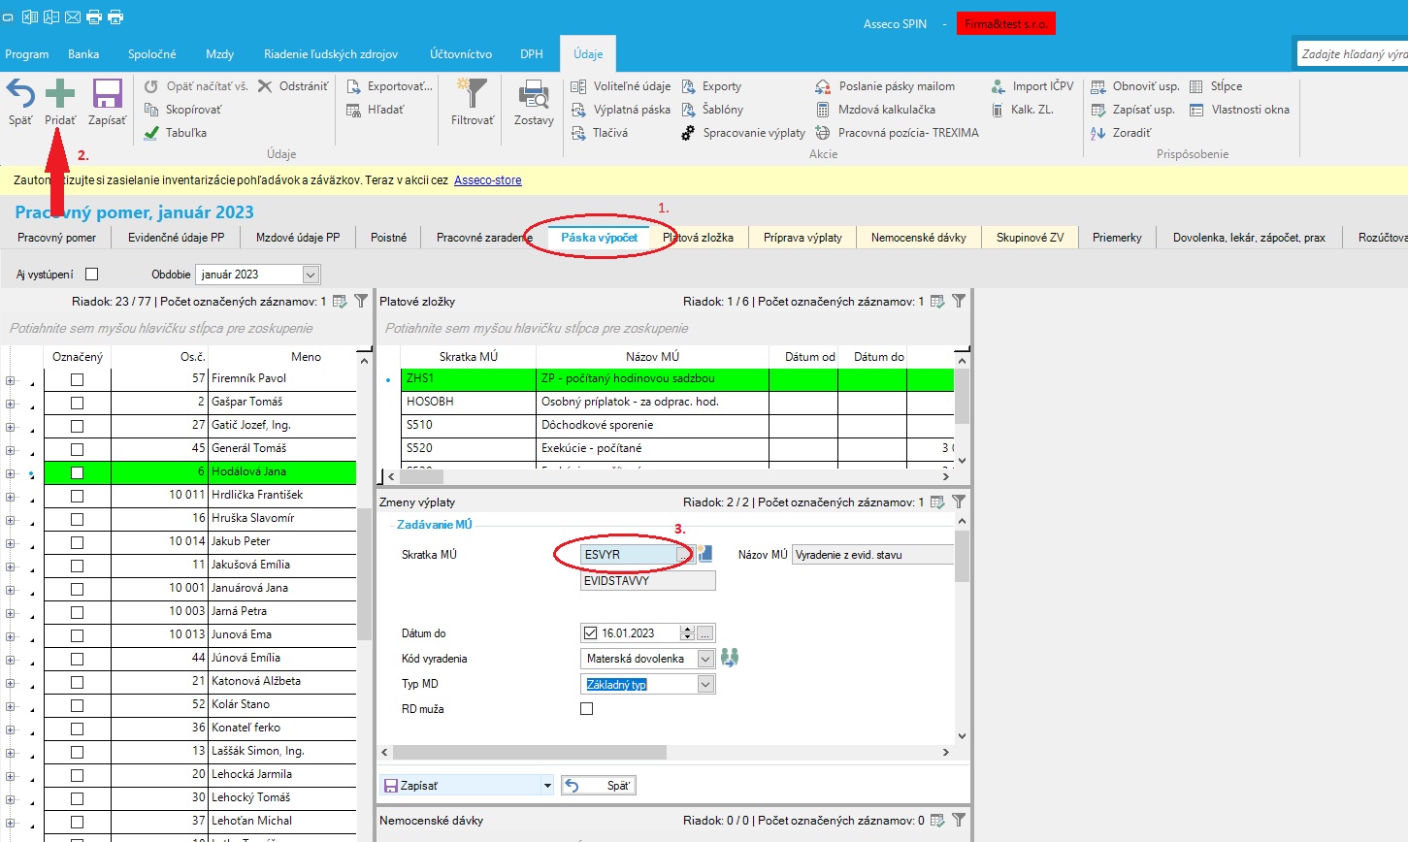Click Poslanie pásky mailom
1408x842 pixels.
(x=885, y=86)
